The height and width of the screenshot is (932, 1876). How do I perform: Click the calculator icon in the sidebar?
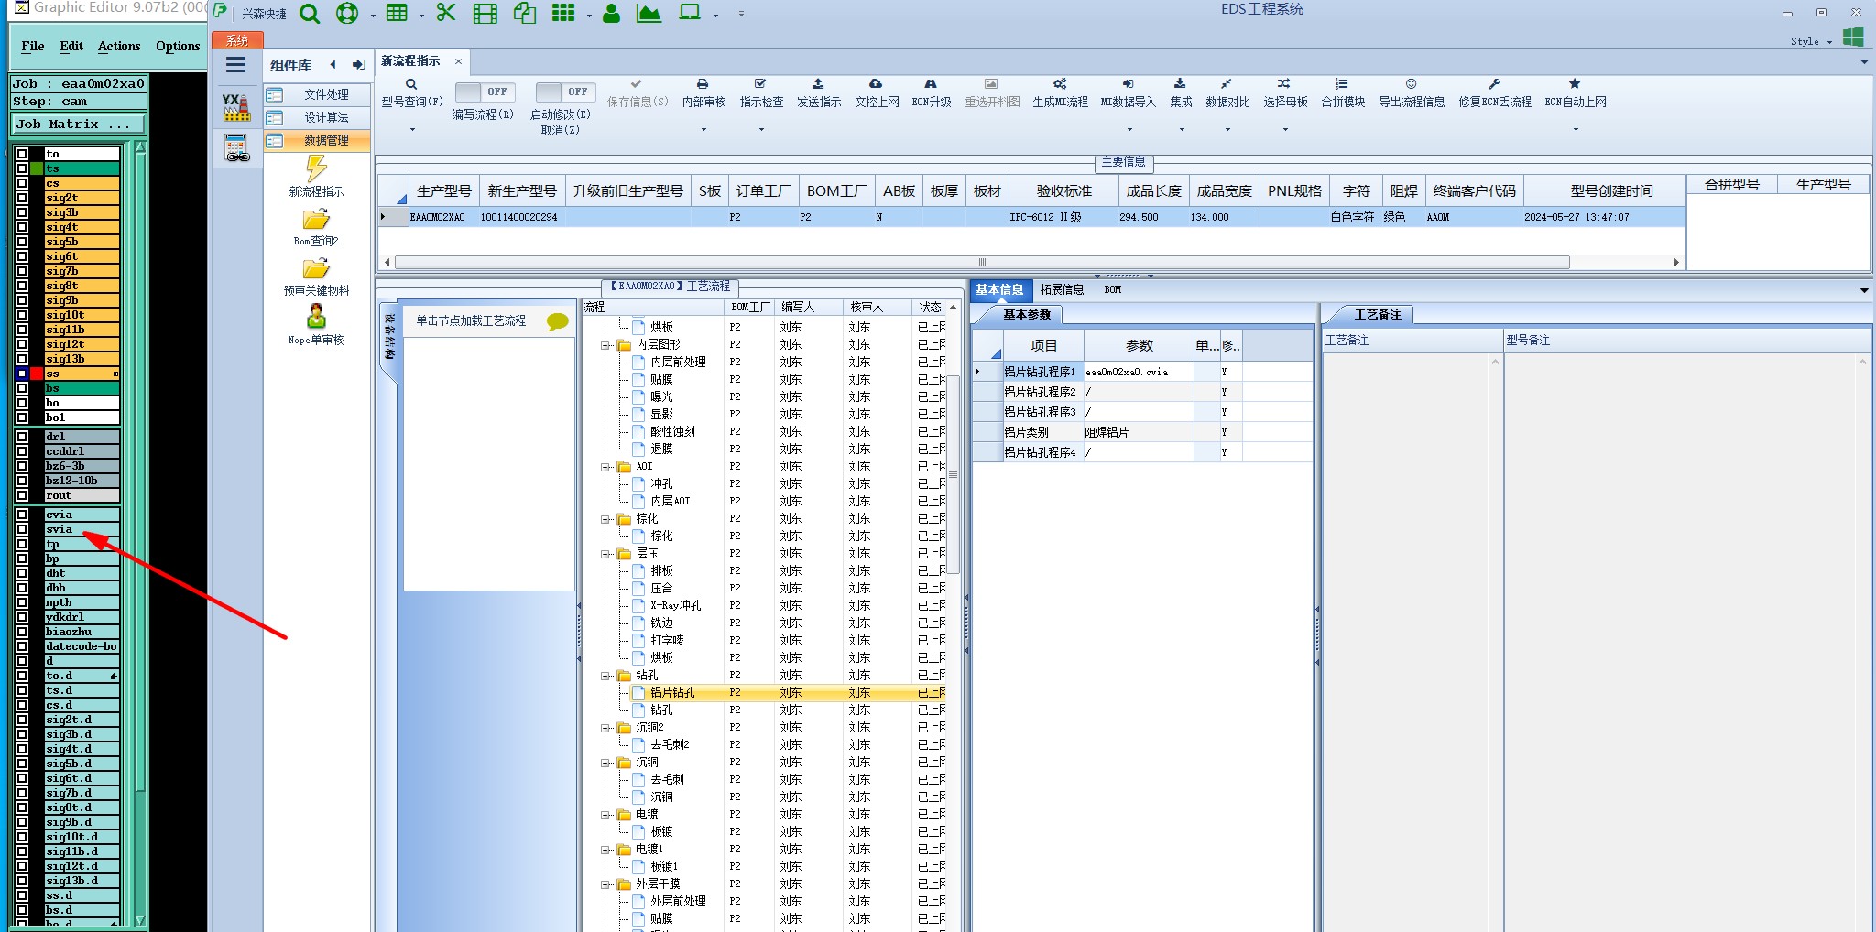[x=236, y=147]
